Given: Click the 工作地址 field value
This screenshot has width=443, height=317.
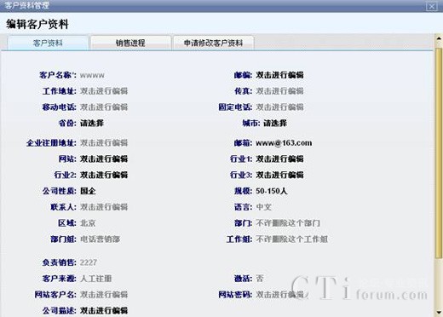Looking at the screenshot, I should click(x=104, y=91).
